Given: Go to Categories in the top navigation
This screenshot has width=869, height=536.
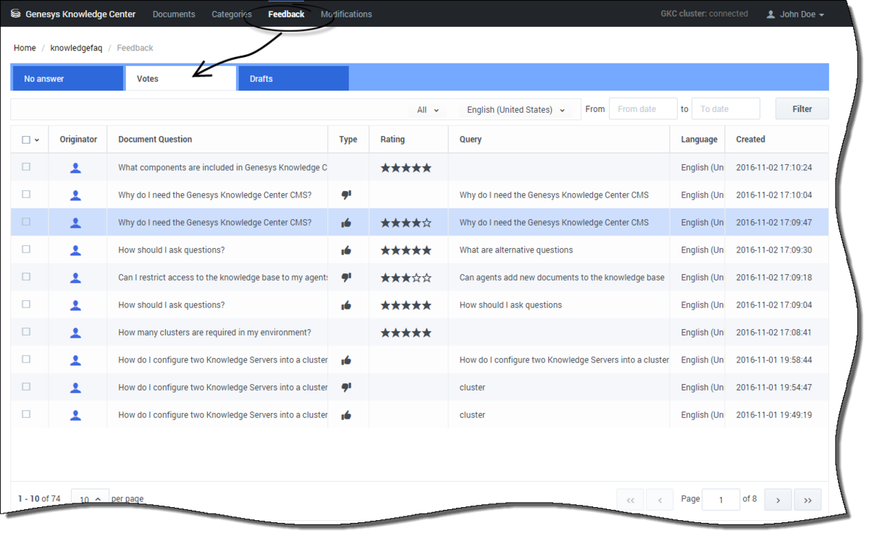Looking at the screenshot, I should pyautogui.click(x=232, y=14).
